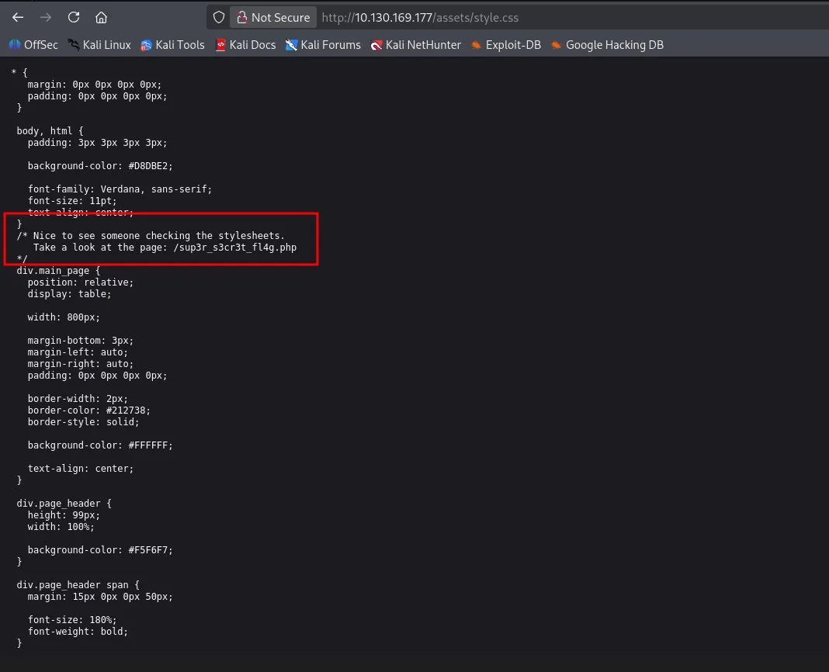Click the 'width: 100%;' line
829x672 pixels.
click(61, 527)
